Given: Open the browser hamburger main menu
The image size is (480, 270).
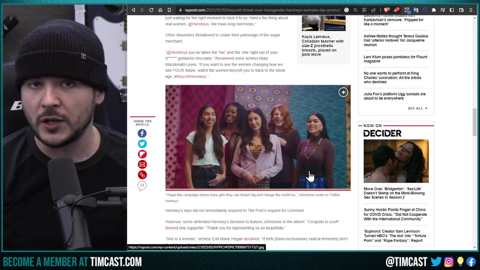Looking at the screenshot, I should pos(471,10).
